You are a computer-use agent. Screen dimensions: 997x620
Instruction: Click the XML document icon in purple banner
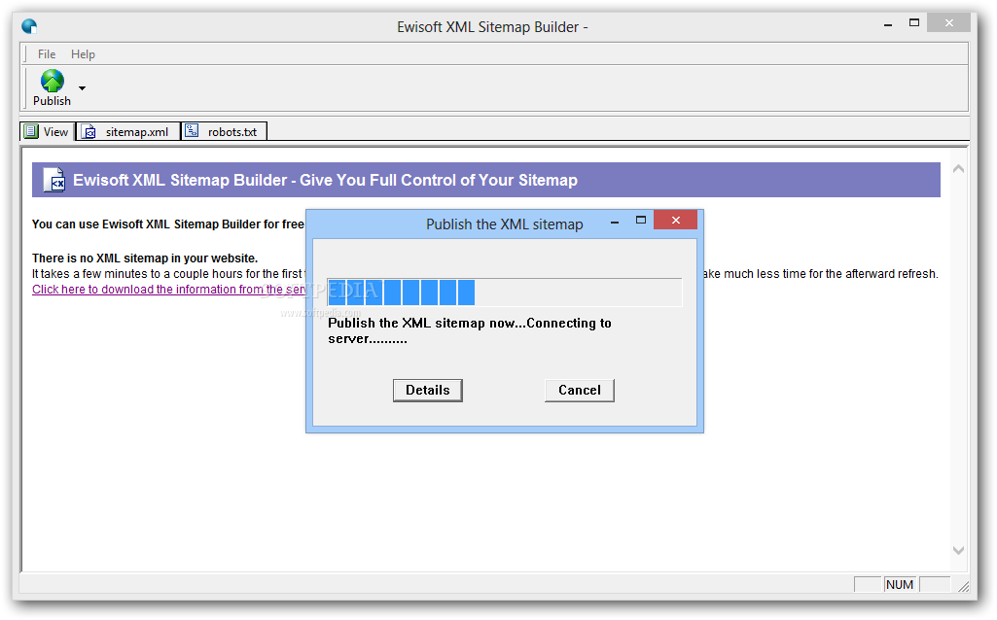(54, 180)
